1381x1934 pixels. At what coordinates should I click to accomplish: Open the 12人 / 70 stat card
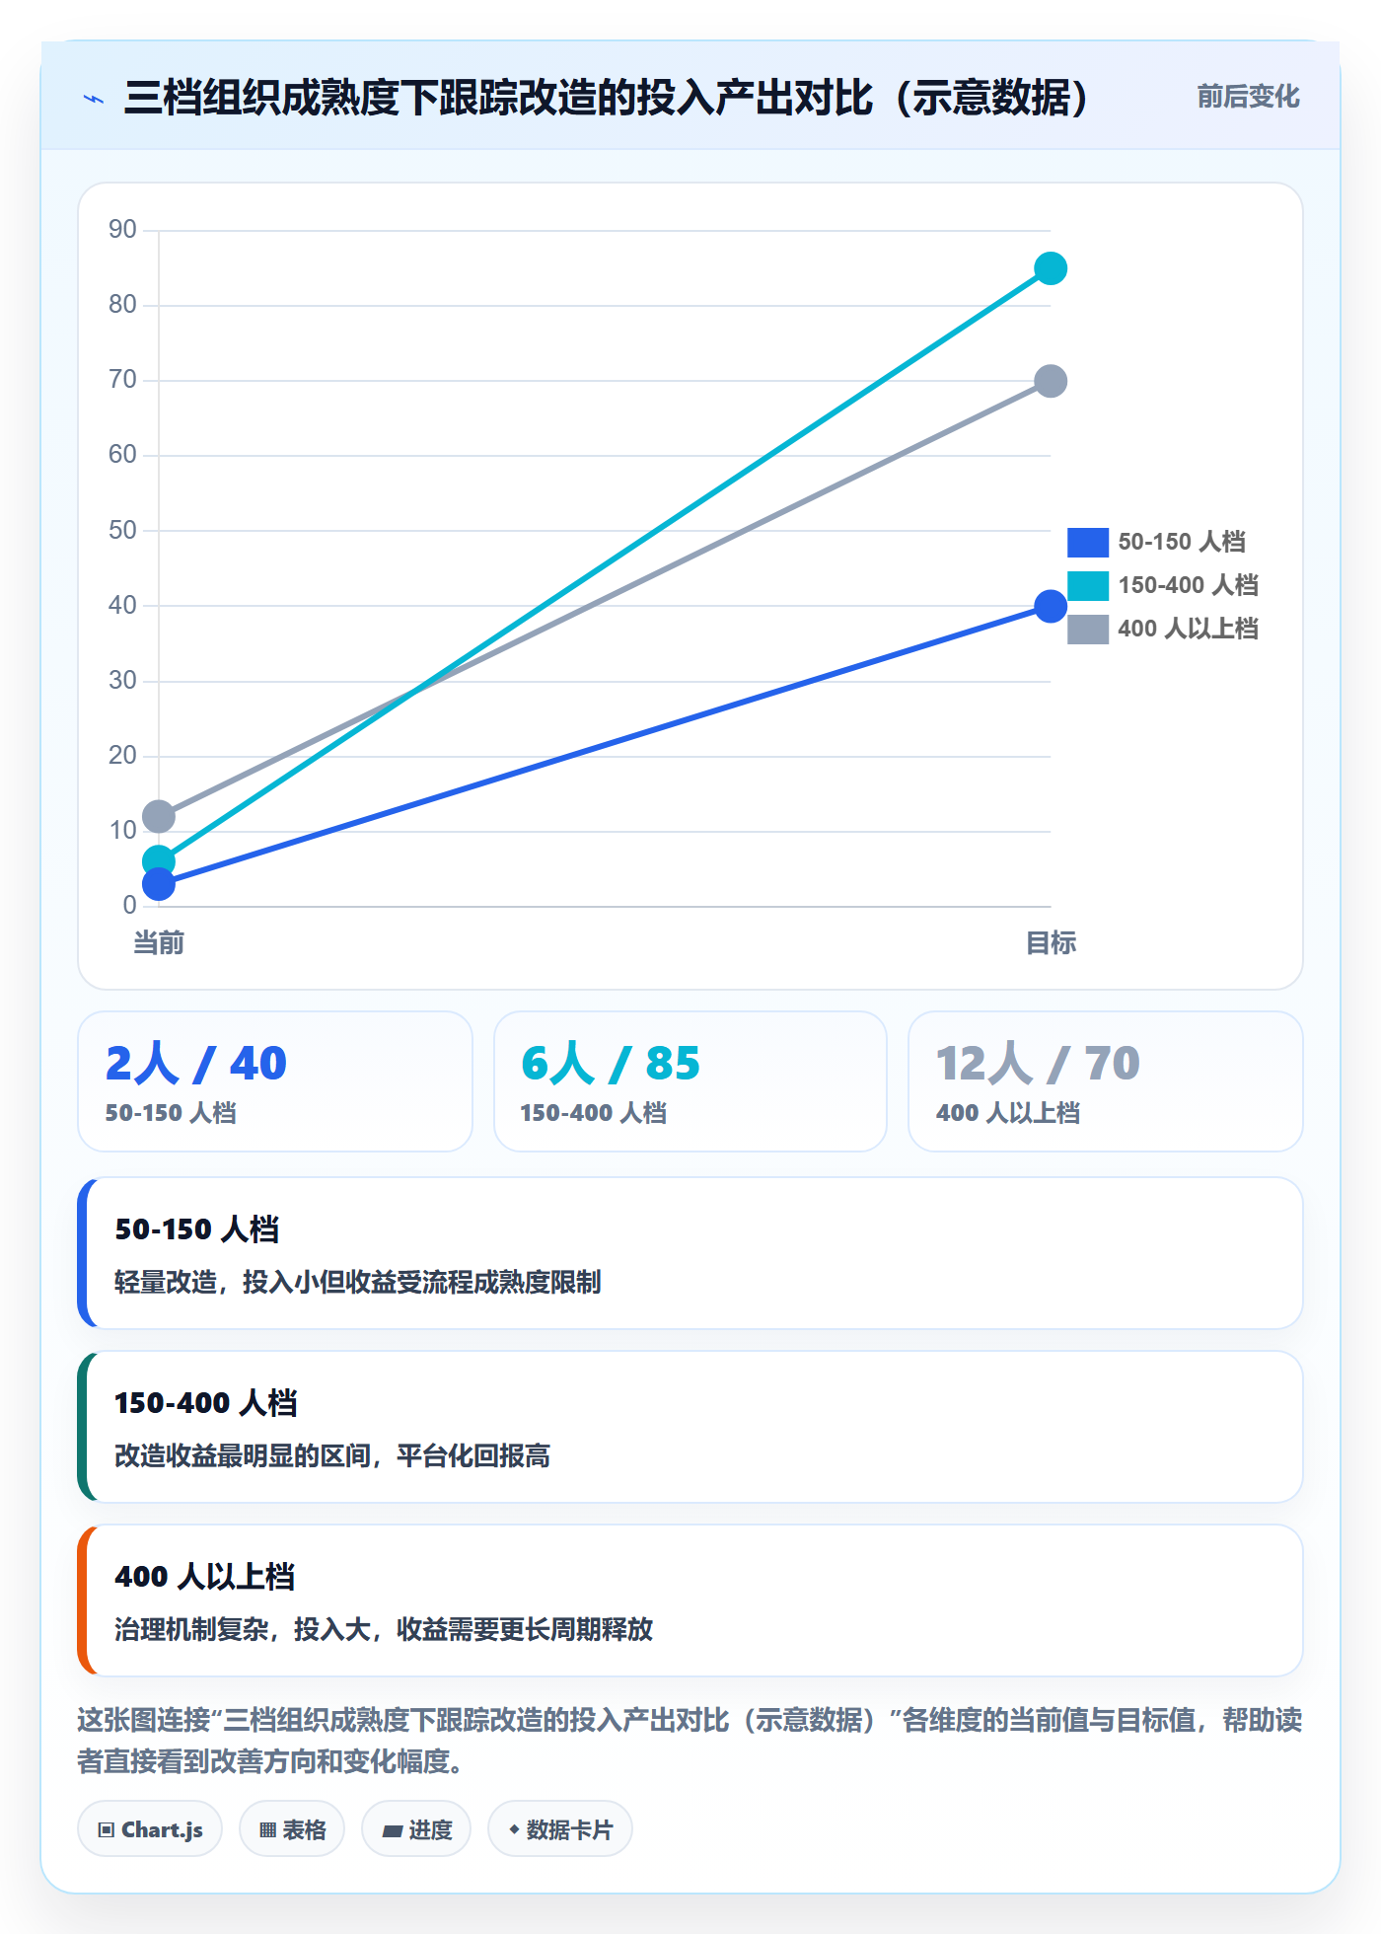(1106, 1081)
